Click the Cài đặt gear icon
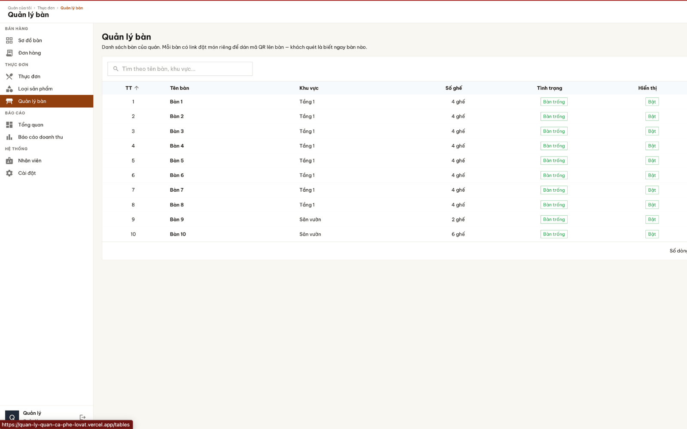The width and height of the screenshot is (687, 429). (x=9, y=173)
